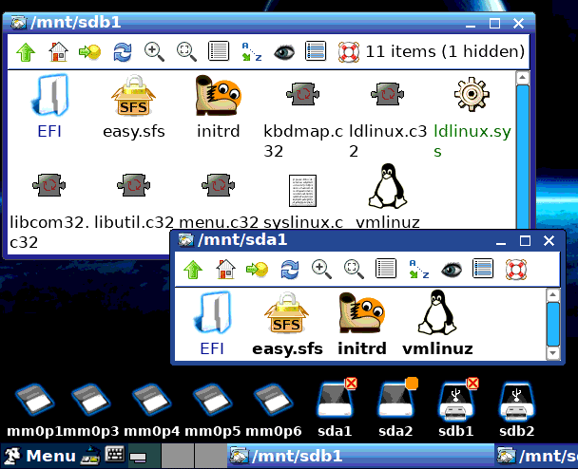Open the Menu button in taskbar
The height and width of the screenshot is (469, 578).
click(x=39, y=457)
